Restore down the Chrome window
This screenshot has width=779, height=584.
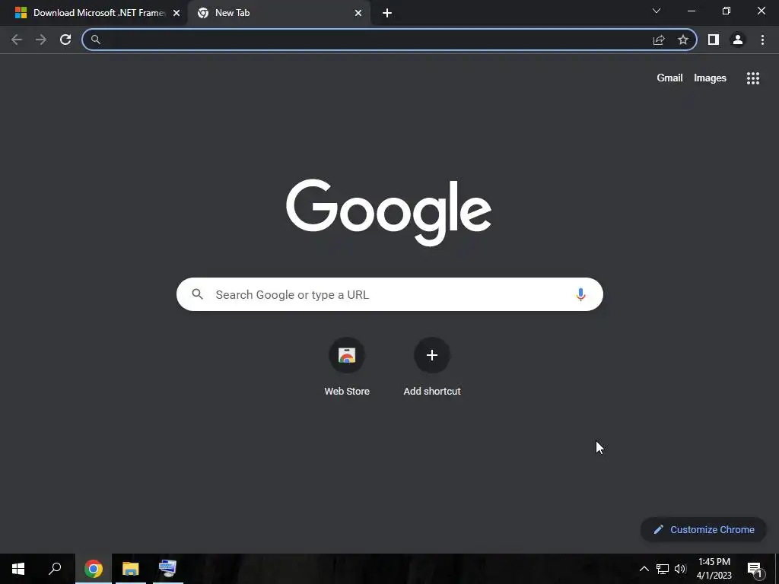click(727, 11)
